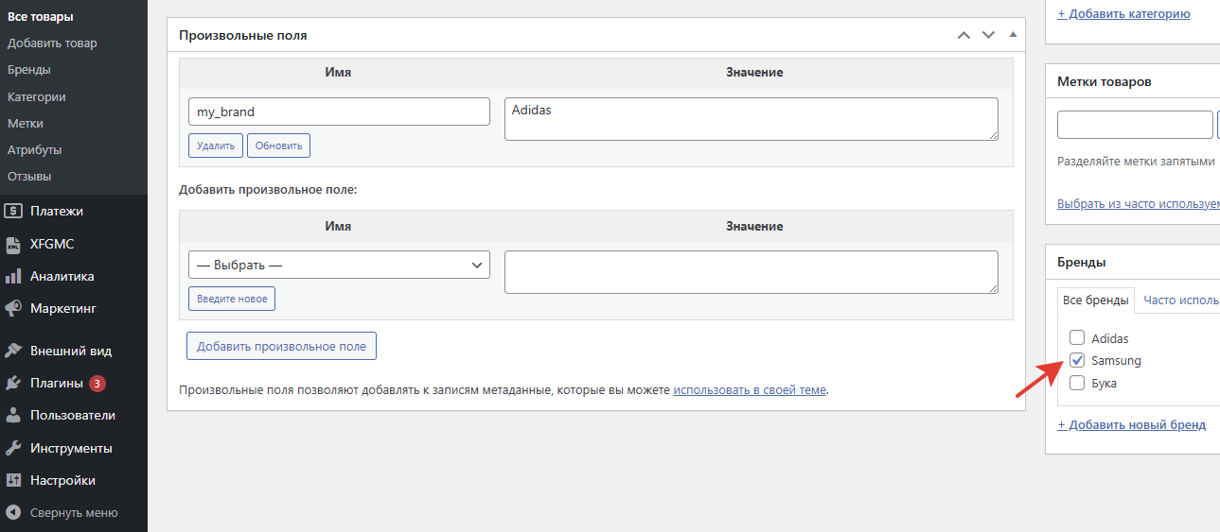Open the «— Выбрать —» field name dropdown
Image resolution: width=1220 pixels, height=532 pixels.
coord(339,266)
